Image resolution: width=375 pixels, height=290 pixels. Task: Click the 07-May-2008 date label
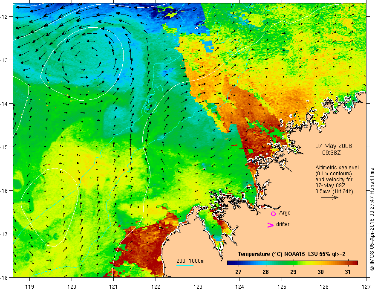click(x=334, y=146)
